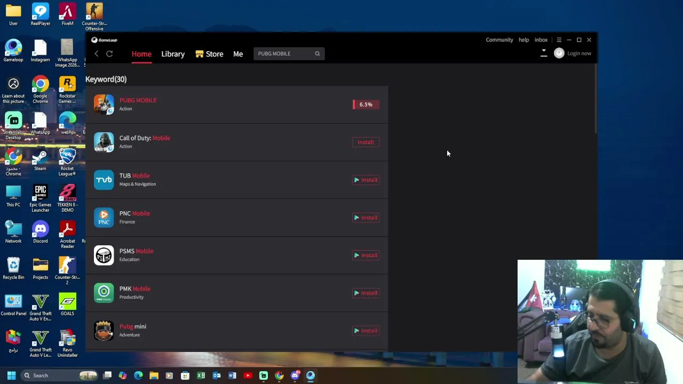Open the PMK Mobile app icon
The image size is (683, 384).
tap(104, 293)
